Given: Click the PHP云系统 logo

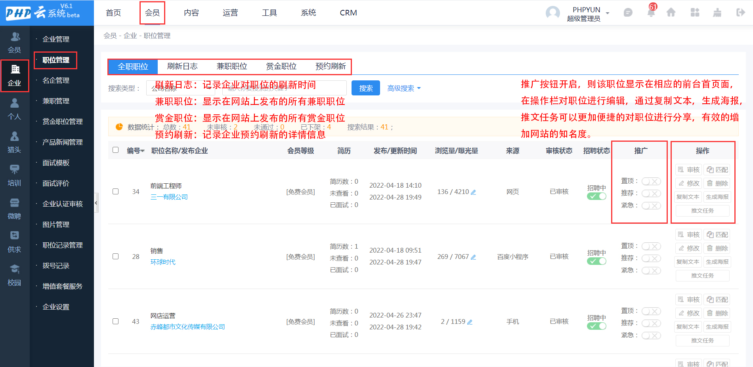Looking at the screenshot, I should (x=43, y=12).
